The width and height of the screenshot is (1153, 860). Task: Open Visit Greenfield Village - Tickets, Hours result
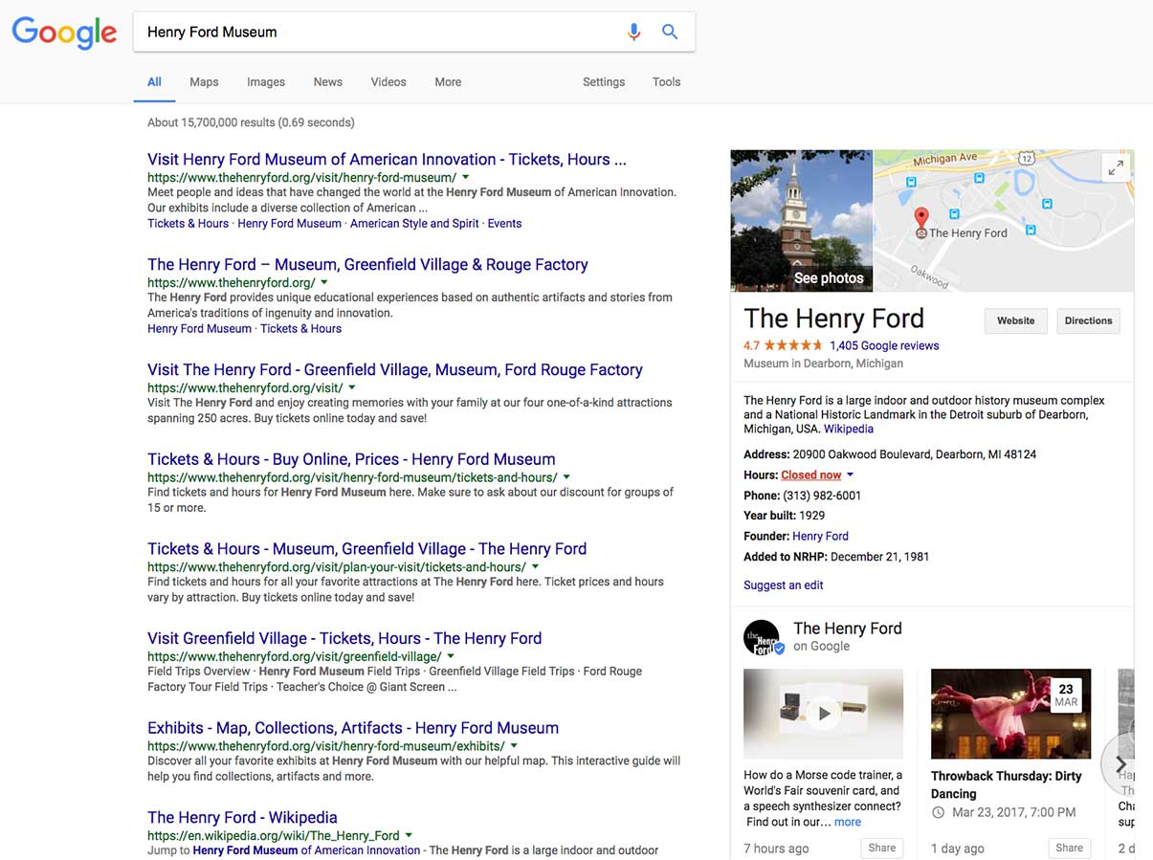(x=344, y=638)
